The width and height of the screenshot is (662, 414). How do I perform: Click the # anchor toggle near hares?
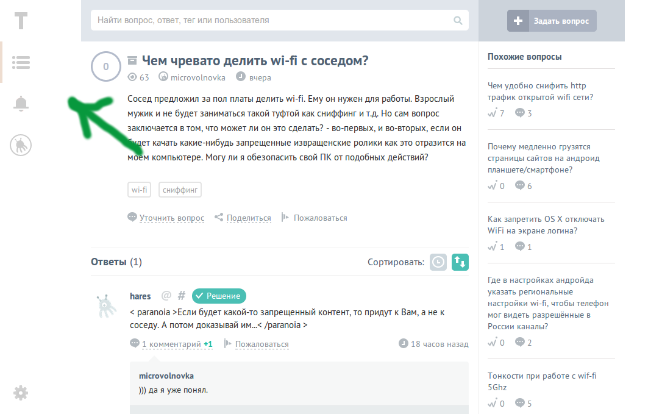[x=180, y=296]
